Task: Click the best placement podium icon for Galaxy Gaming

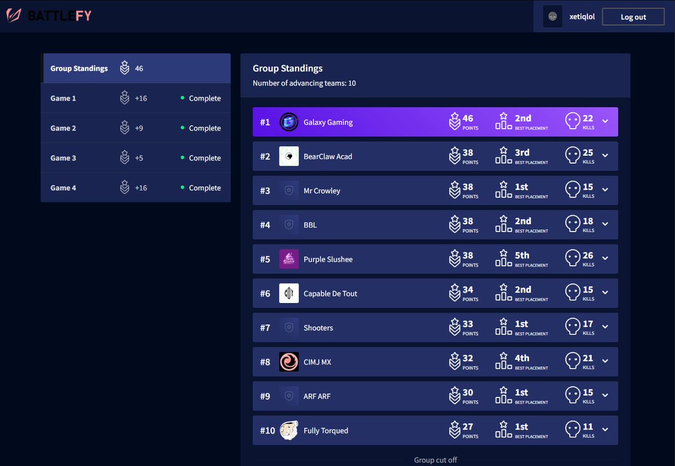Action: pos(503,121)
